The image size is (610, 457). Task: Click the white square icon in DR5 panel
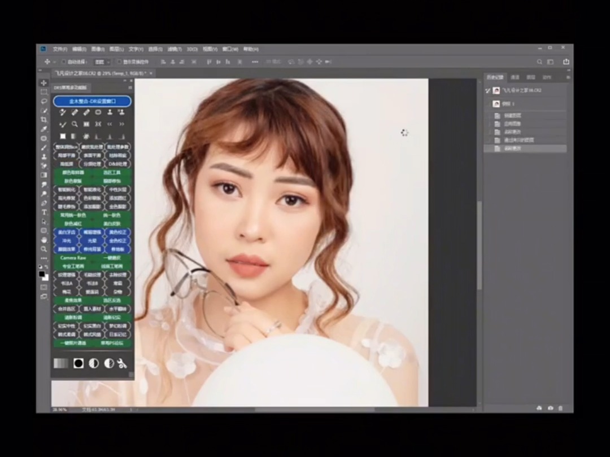pos(63,137)
